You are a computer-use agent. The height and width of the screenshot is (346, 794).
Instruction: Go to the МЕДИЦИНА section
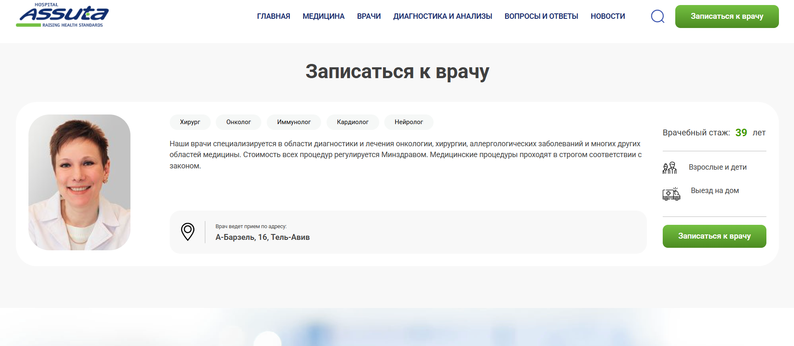coord(324,16)
